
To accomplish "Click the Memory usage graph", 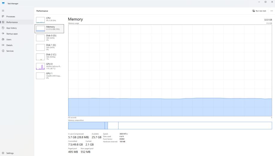I will point(170,70).
